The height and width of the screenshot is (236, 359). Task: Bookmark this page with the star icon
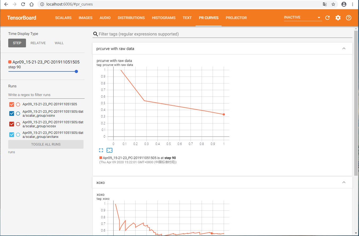(x=333, y=4)
